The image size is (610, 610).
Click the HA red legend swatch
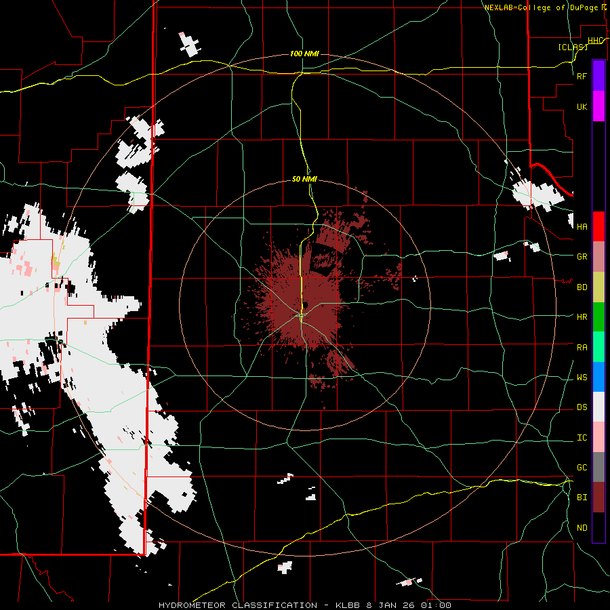coord(598,226)
